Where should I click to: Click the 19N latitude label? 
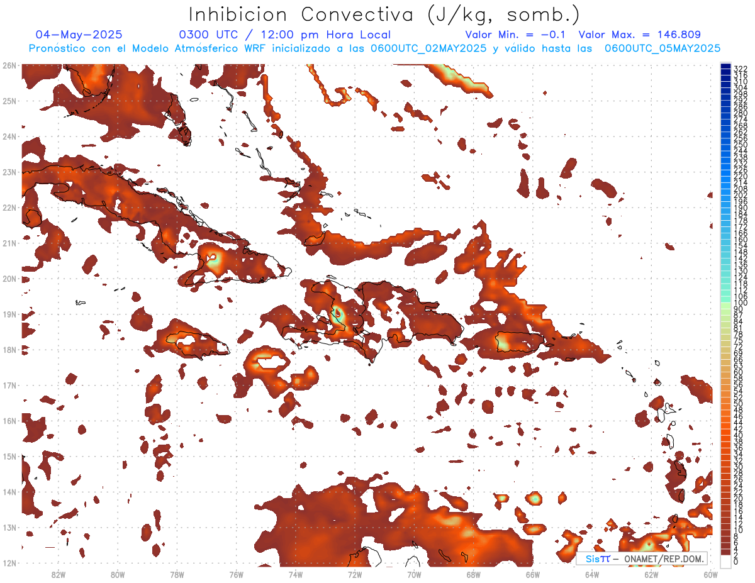pyautogui.click(x=9, y=314)
